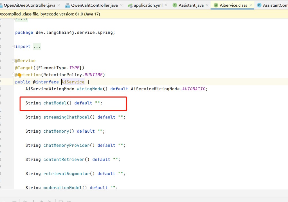Click the RUNTIME constant
This screenshot has width=288, height=202.
(94, 75)
